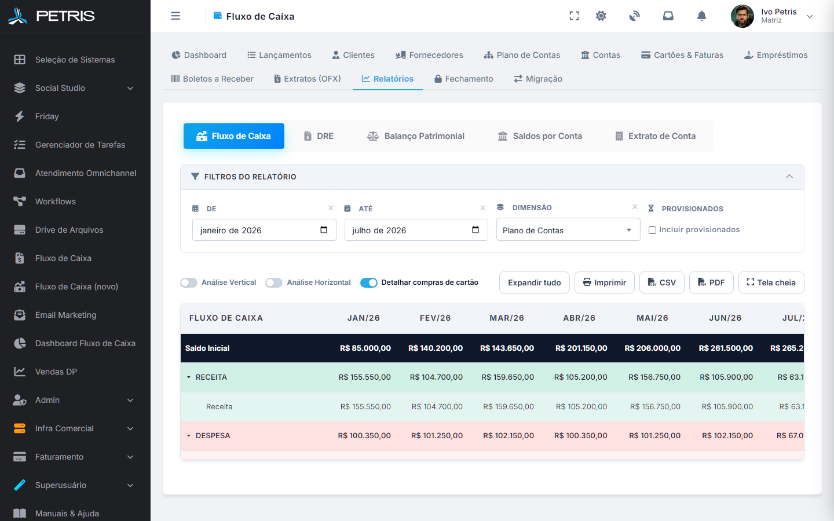Click the janeiro de 2026 date field

264,230
